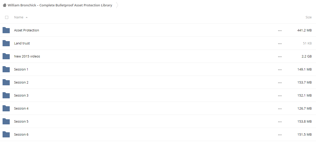Screen dimensions: 316x142
Task: Select the Session 5 row by its size value
Action: 304,122
